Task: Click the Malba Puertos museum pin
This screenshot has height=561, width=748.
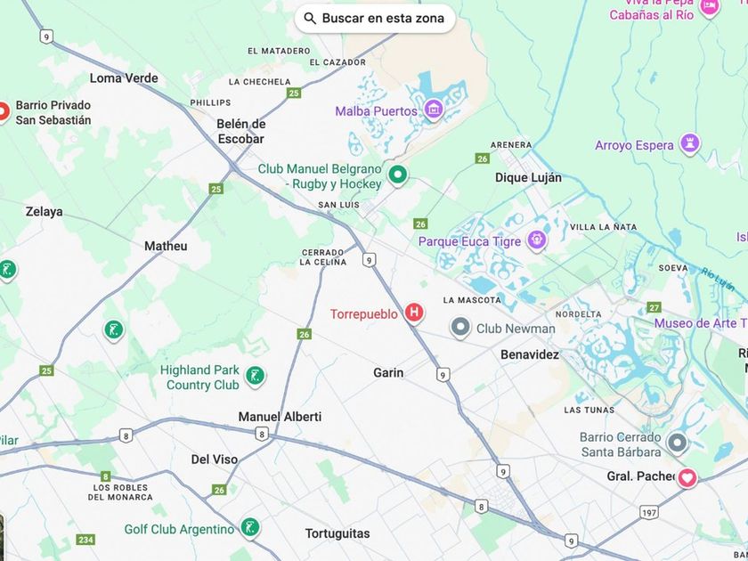Action: pyautogui.click(x=434, y=110)
